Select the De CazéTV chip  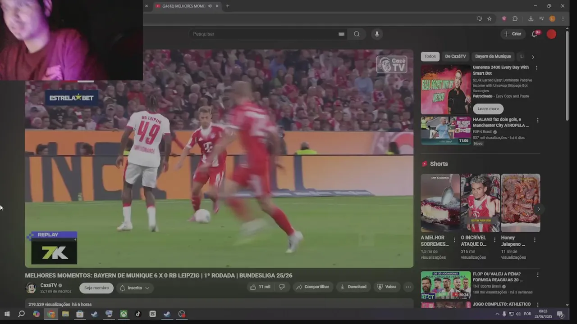pos(455,57)
